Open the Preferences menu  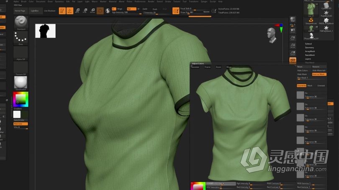pyautogui.click(x=140, y=2)
